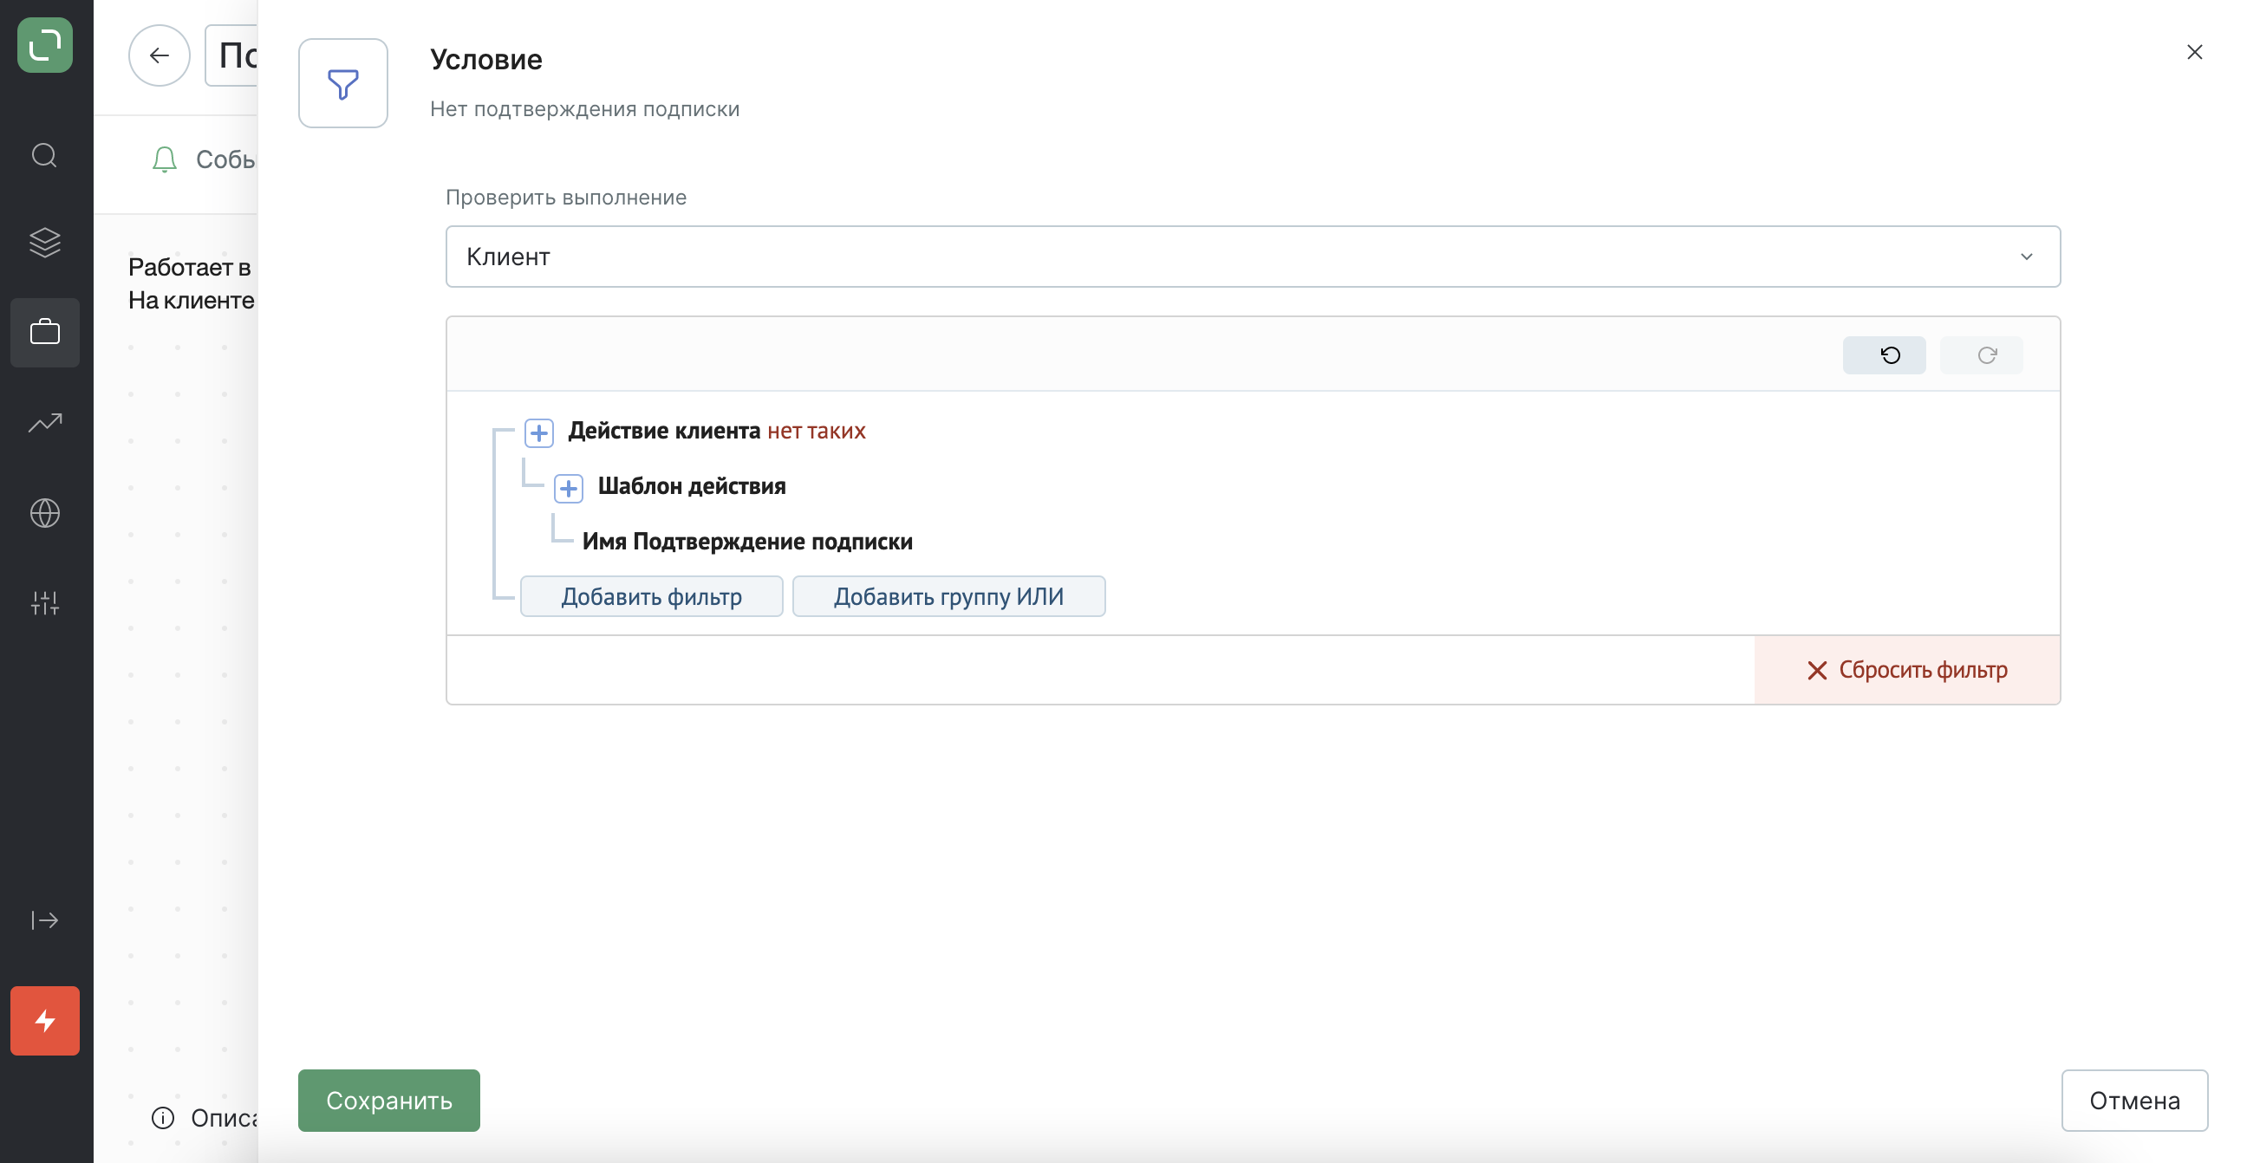Click the На клиенте text
This screenshot has width=2247, height=1163.
point(191,300)
